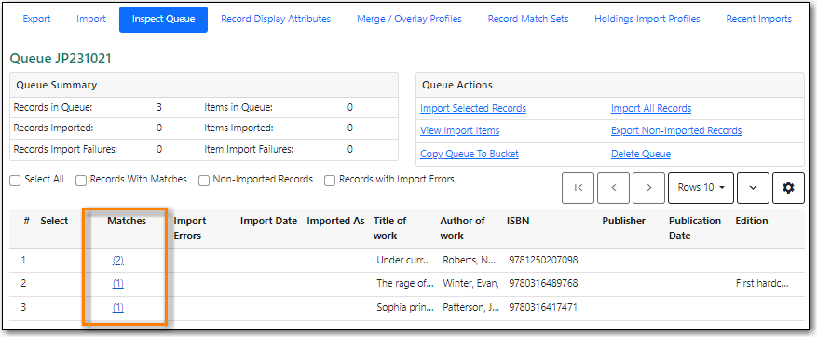Viewport: 817px width, 337px height.
Task: Switch to Holdings Import Profiles tab
Action: (647, 20)
